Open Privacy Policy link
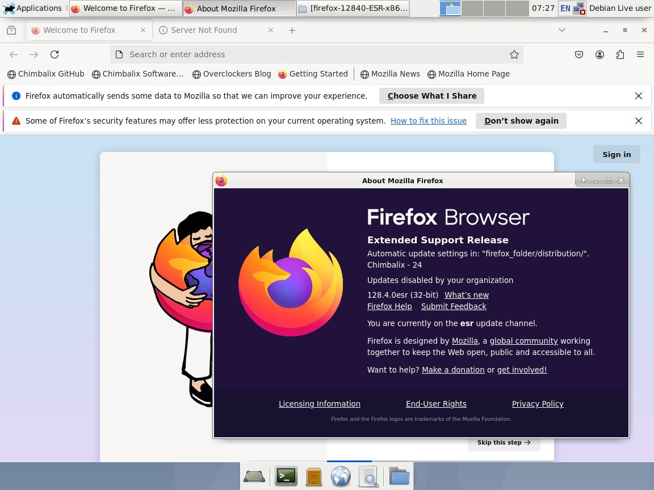The image size is (654, 490). point(538,404)
